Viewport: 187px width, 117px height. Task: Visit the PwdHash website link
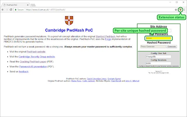(x=36, y=52)
